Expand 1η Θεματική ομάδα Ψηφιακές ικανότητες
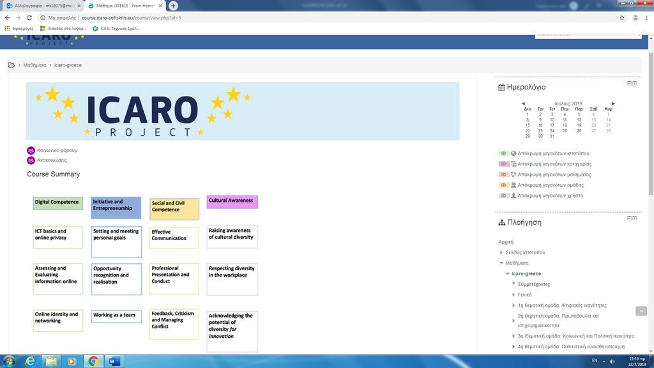The height and width of the screenshot is (368, 654). (513, 305)
